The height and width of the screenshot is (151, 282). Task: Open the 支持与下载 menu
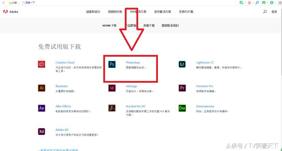point(186,12)
